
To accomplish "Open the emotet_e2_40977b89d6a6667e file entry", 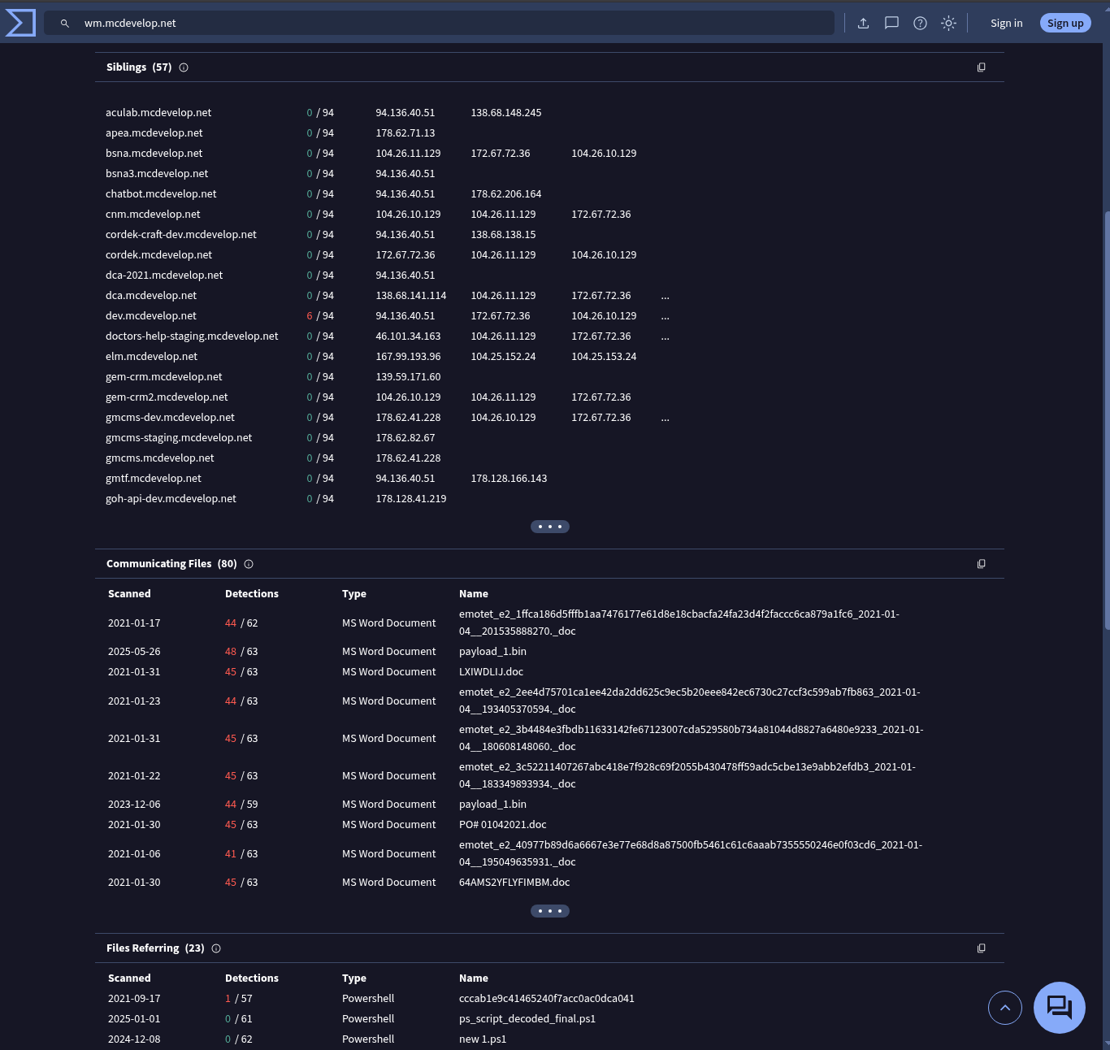I will click(x=691, y=853).
